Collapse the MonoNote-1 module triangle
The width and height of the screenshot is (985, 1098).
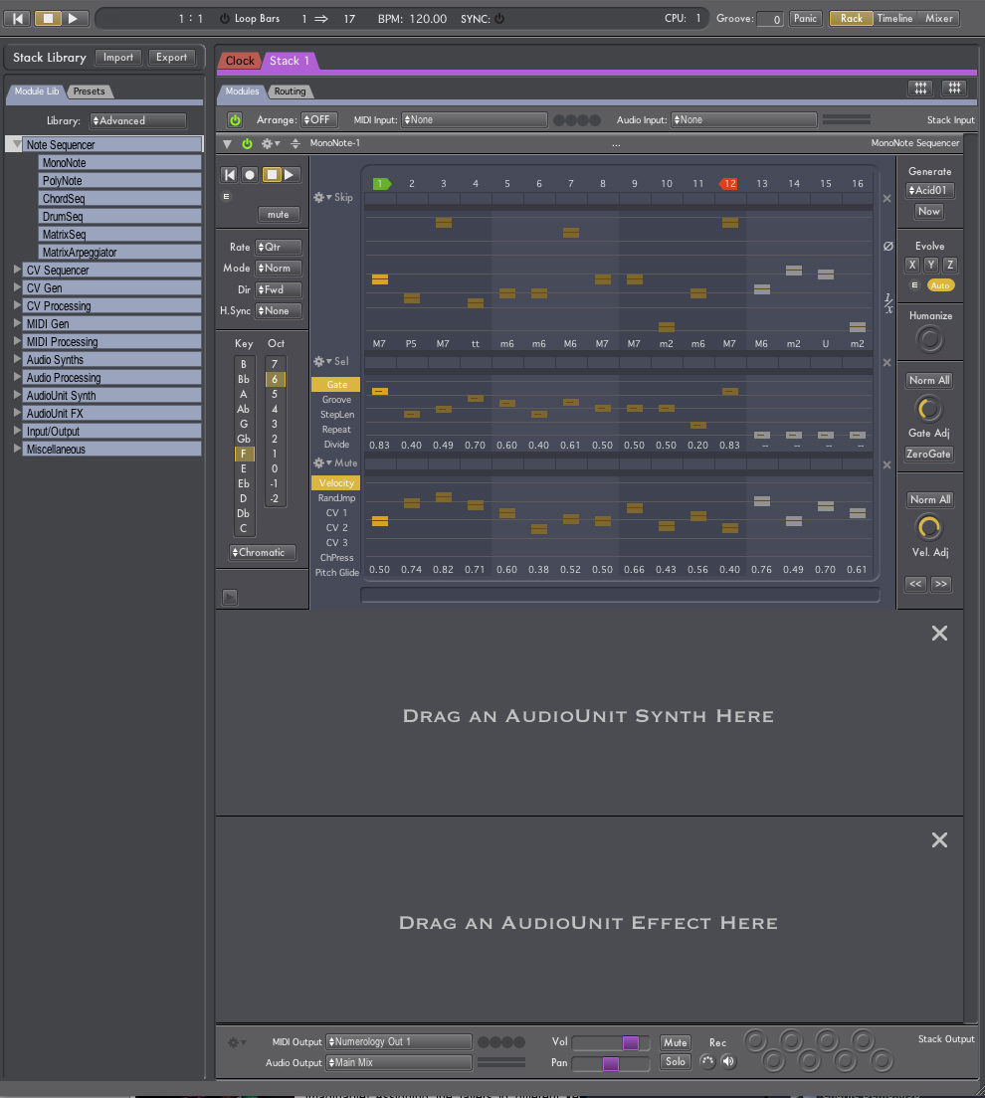click(227, 143)
